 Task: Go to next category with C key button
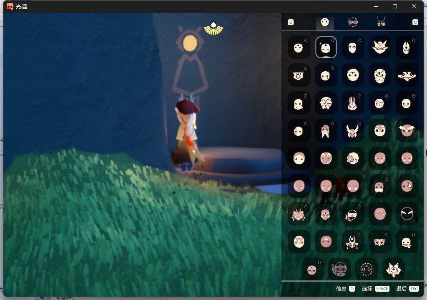click(x=415, y=22)
